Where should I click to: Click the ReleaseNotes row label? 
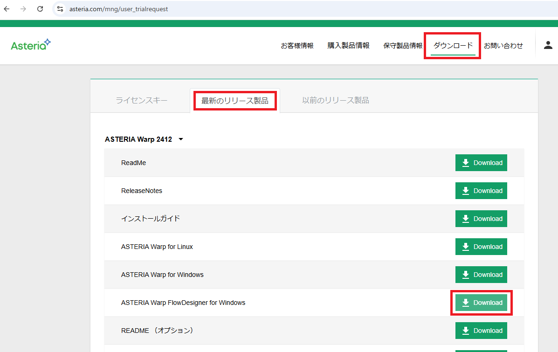pos(142,191)
